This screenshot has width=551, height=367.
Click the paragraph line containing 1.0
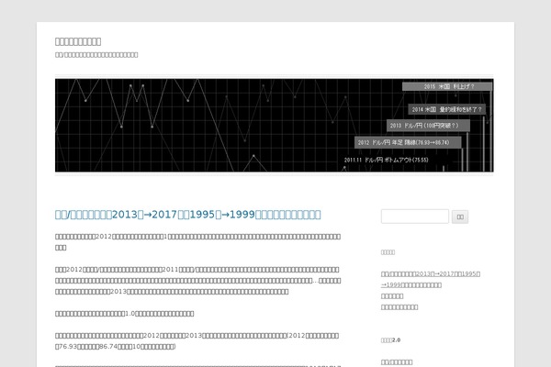coord(124,313)
